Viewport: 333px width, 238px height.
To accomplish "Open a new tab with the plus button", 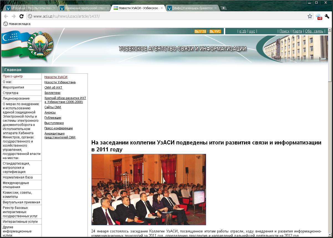I will pos(223,8).
